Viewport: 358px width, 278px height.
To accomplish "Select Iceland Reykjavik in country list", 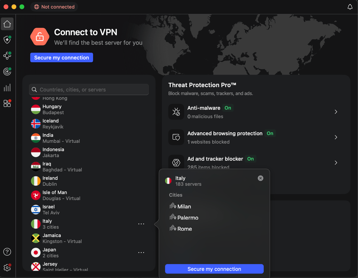I will [89, 124].
